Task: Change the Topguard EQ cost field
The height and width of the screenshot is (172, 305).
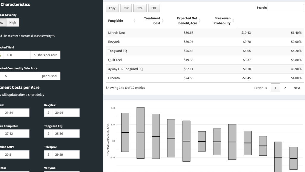Action: click(x=66, y=134)
